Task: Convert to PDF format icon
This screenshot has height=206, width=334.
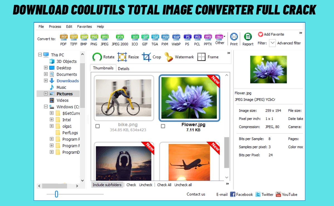Action: coord(64,40)
